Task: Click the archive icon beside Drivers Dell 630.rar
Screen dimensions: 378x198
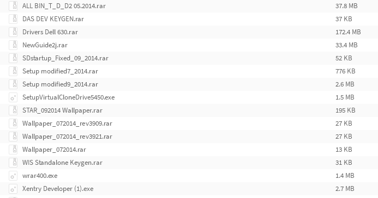Action: [x=13, y=32]
